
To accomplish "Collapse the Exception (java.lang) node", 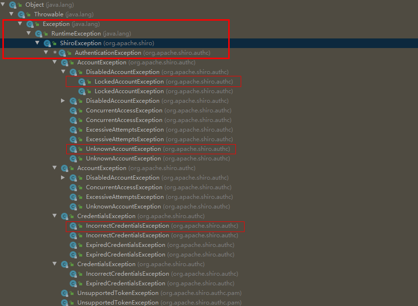I will click(x=20, y=24).
